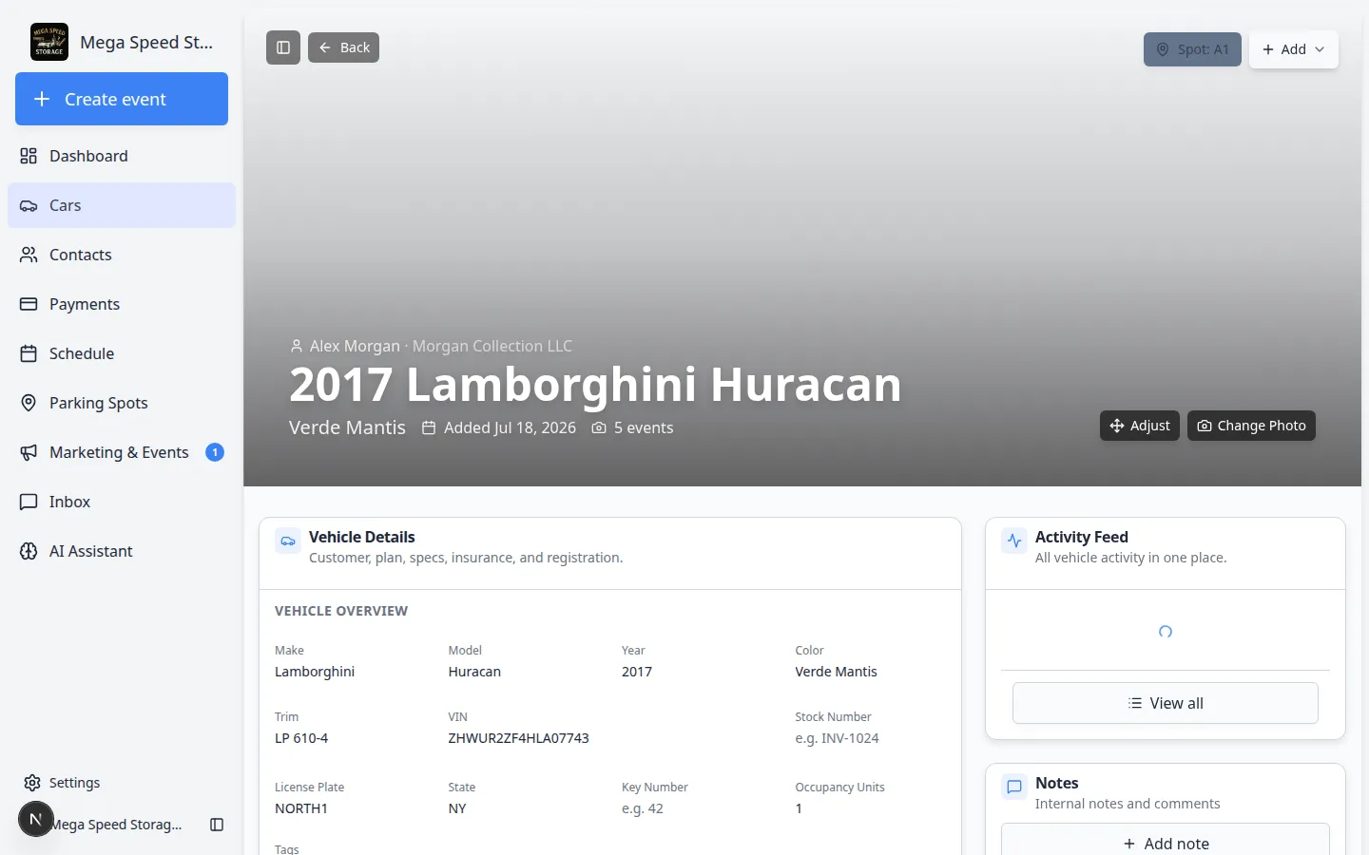Open the AI Assistant
This screenshot has width=1369, height=855.
122,551
